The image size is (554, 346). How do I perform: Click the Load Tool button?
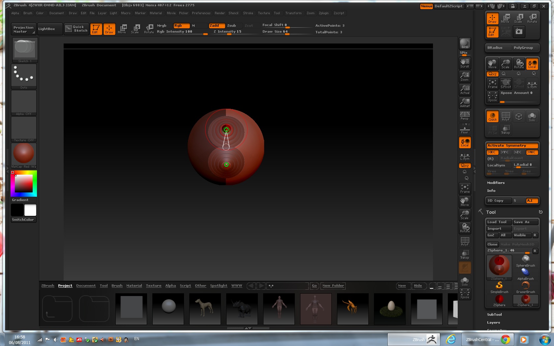(x=499, y=222)
